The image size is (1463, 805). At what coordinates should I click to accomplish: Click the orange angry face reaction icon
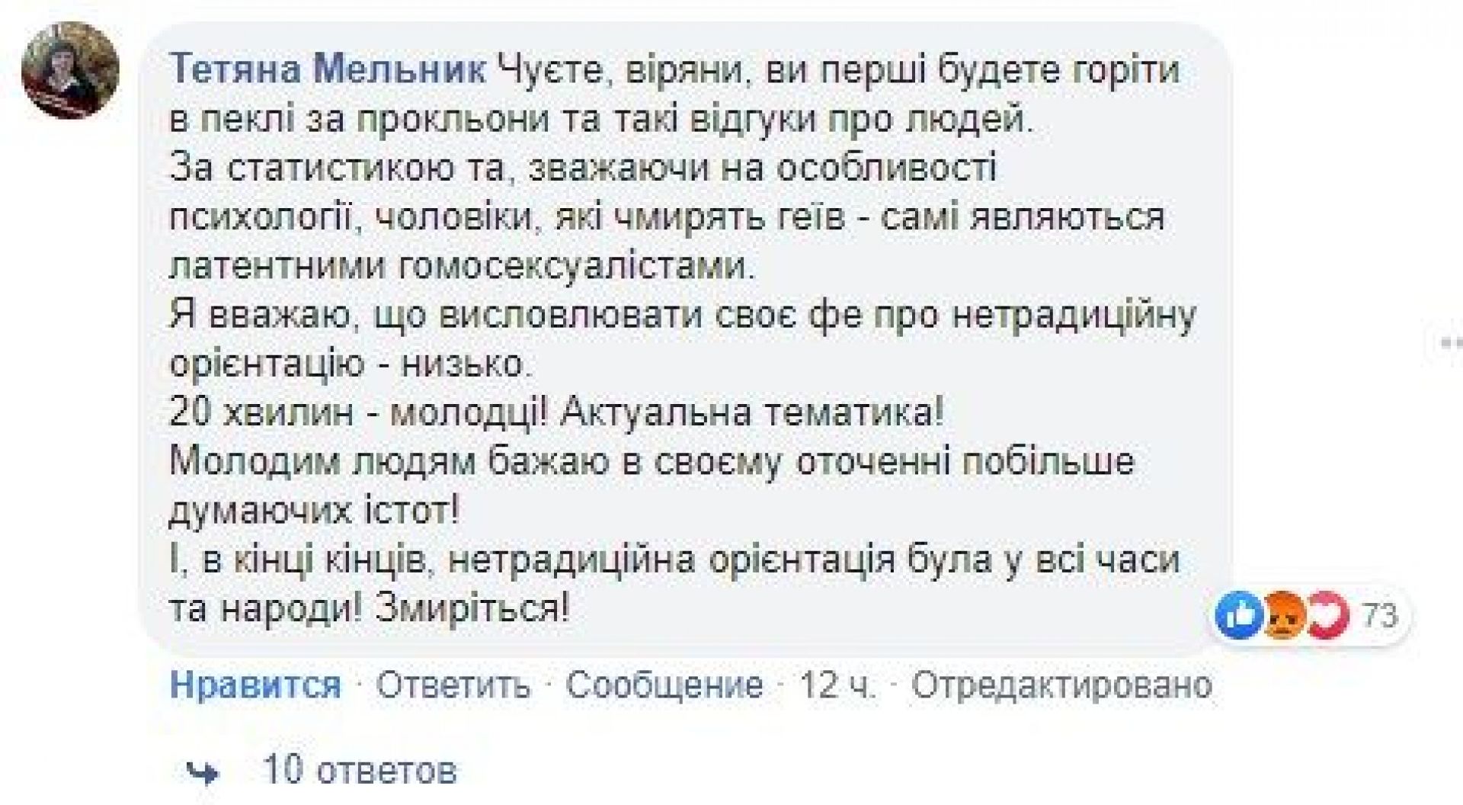(x=1284, y=616)
